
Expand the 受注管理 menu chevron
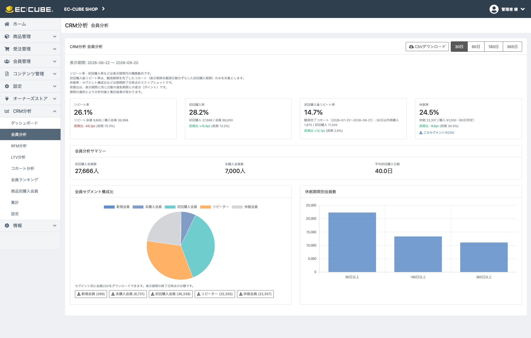tap(55, 49)
